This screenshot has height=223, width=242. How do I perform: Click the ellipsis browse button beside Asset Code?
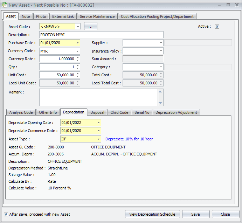point(90,27)
